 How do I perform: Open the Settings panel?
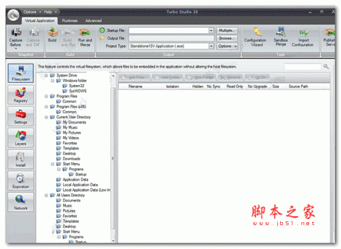coord(21,116)
